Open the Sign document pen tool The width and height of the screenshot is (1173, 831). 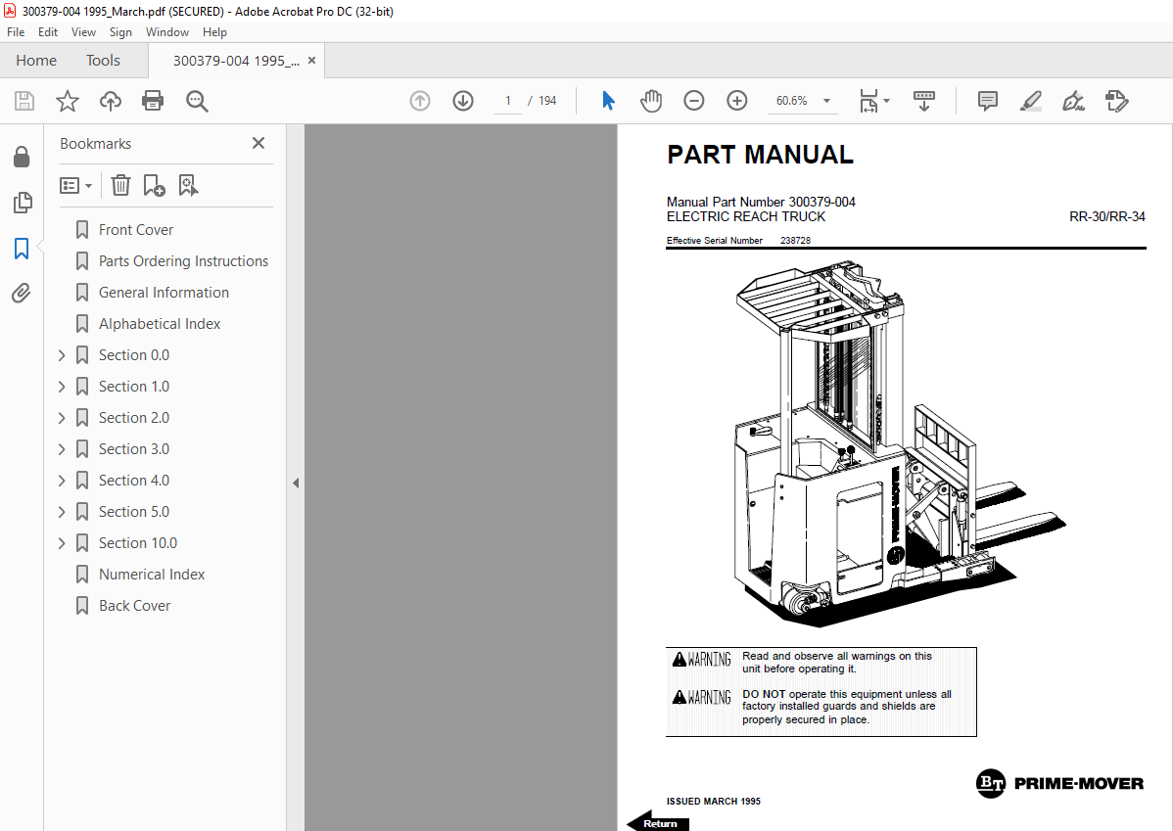pos(1073,101)
